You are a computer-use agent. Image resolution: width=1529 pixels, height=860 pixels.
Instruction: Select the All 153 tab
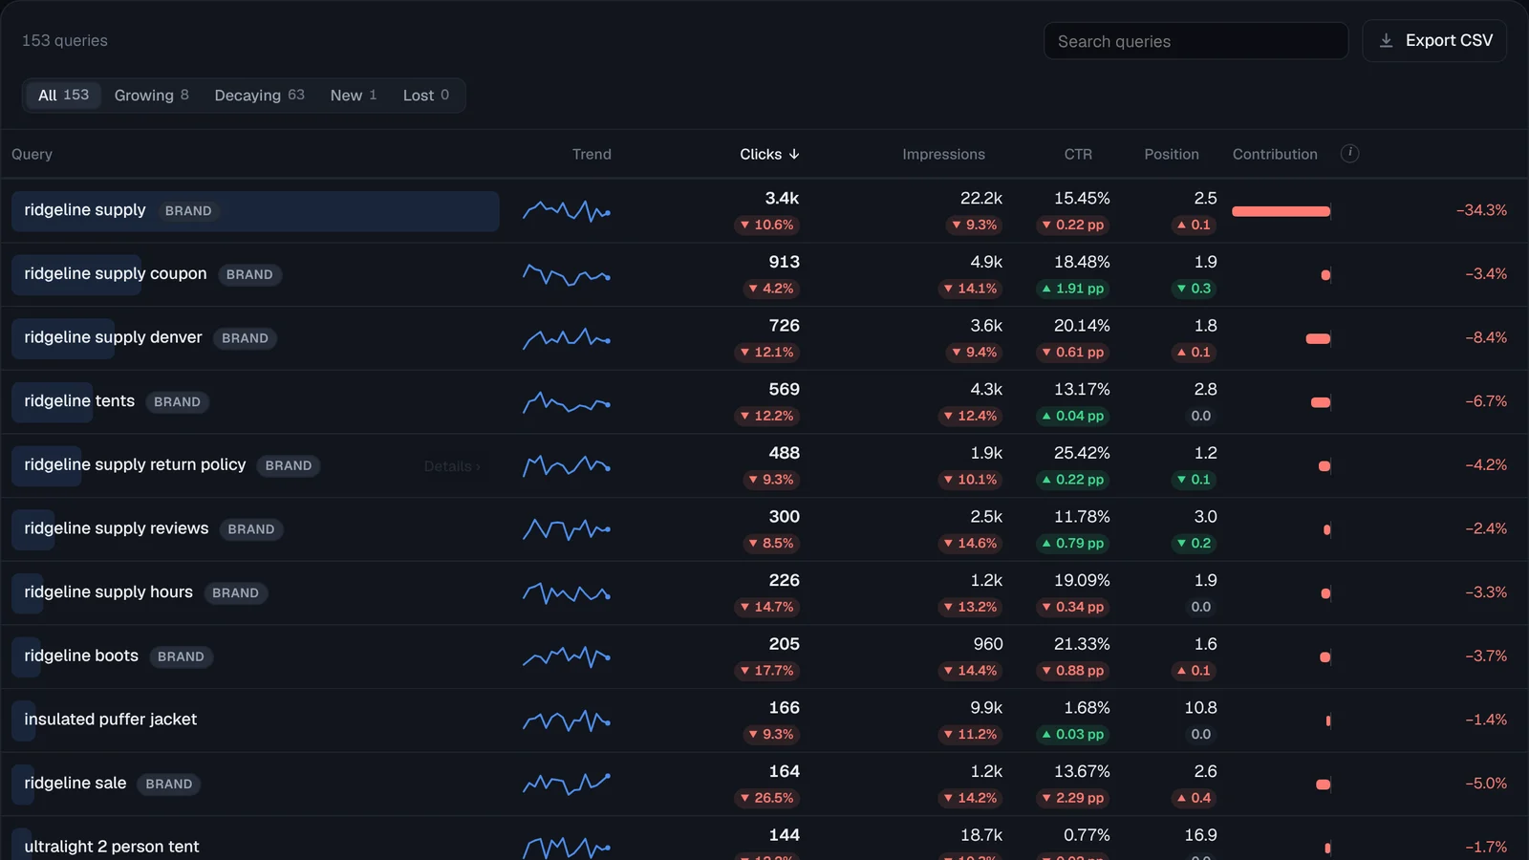pos(63,96)
